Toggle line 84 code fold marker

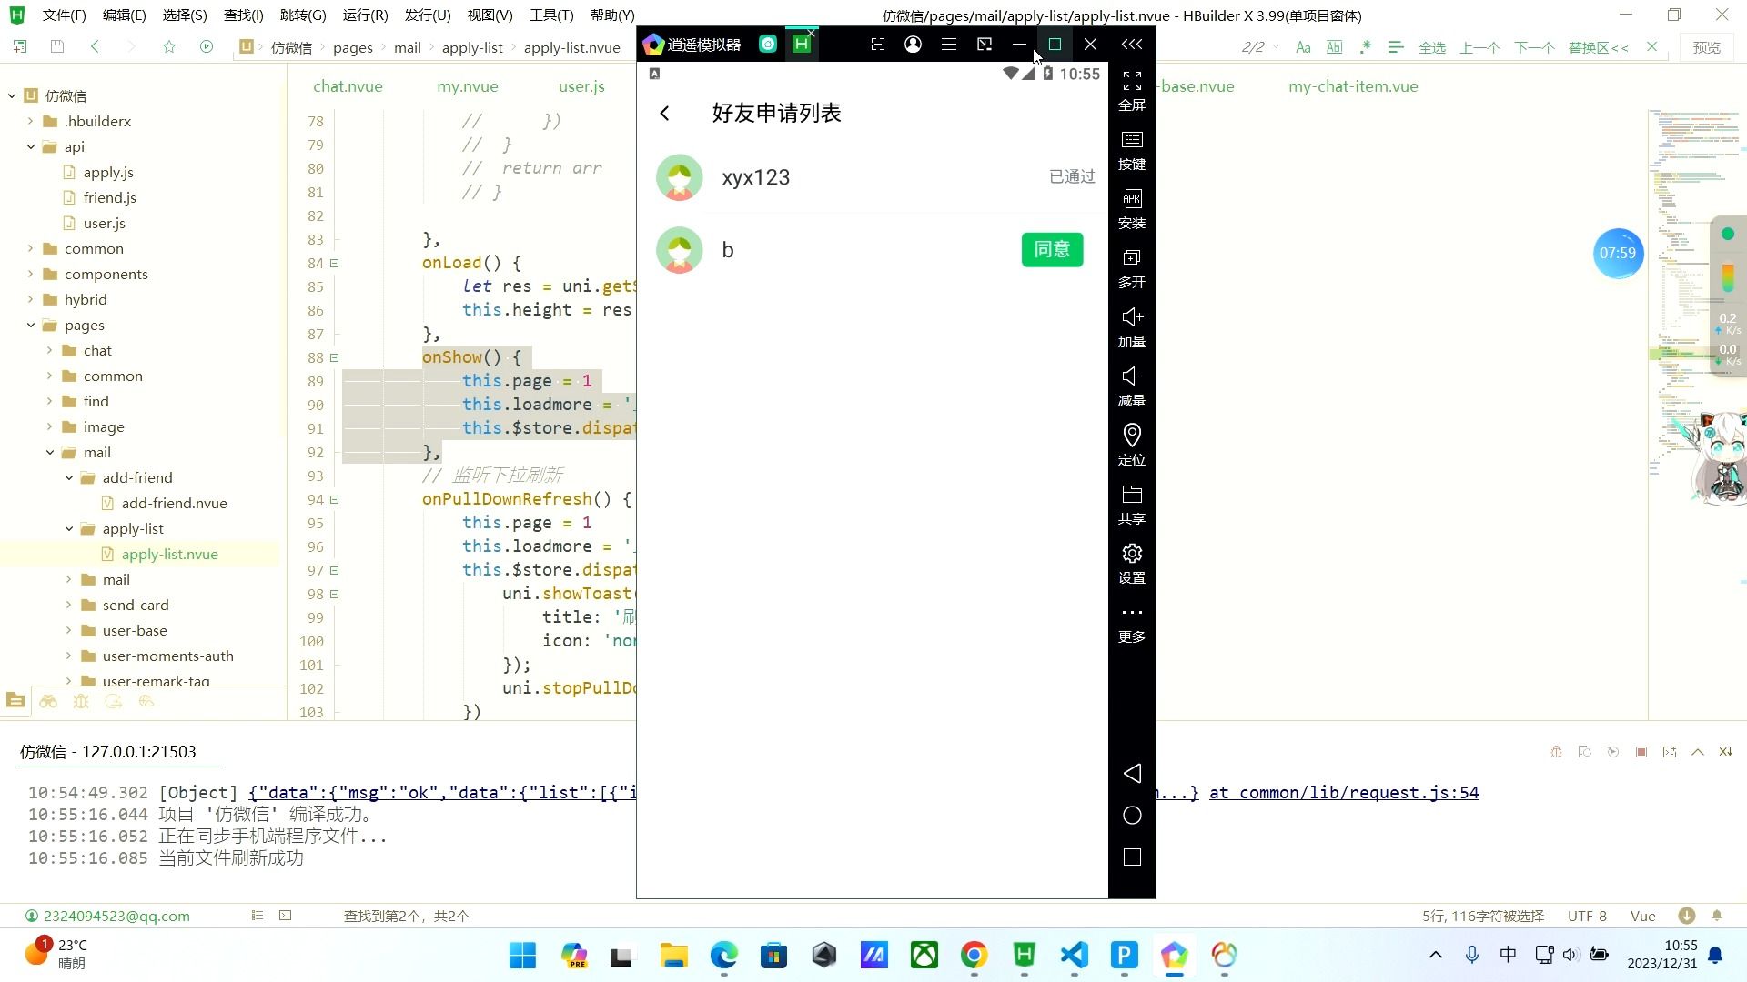click(338, 264)
